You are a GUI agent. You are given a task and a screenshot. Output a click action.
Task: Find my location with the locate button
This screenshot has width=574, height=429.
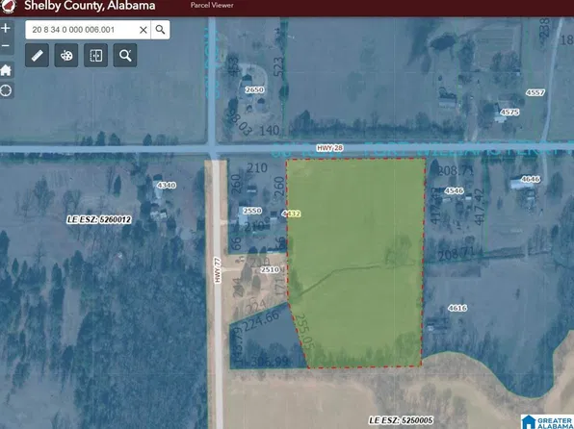6,90
